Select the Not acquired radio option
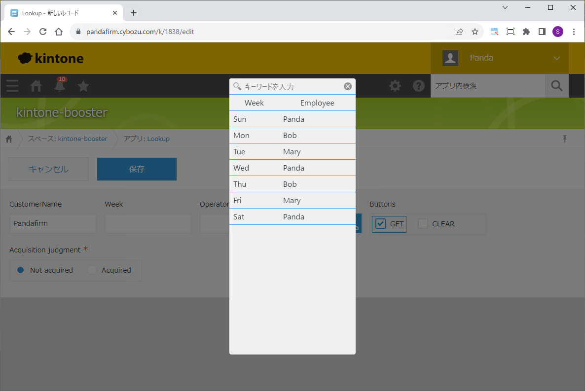The height and width of the screenshot is (391, 585). [x=21, y=270]
